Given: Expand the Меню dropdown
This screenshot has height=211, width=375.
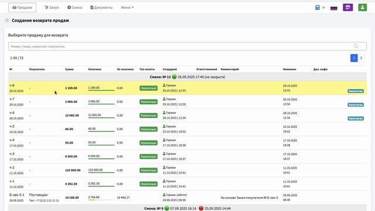Looking at the screenshot, I should (x=127, y=8).
